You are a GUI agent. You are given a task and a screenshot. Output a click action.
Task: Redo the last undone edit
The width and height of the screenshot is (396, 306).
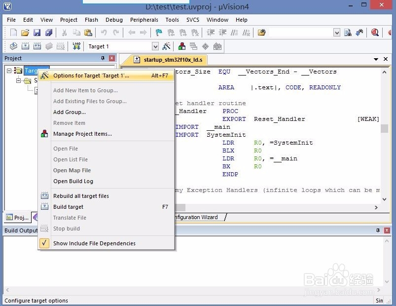click(116, 33)
